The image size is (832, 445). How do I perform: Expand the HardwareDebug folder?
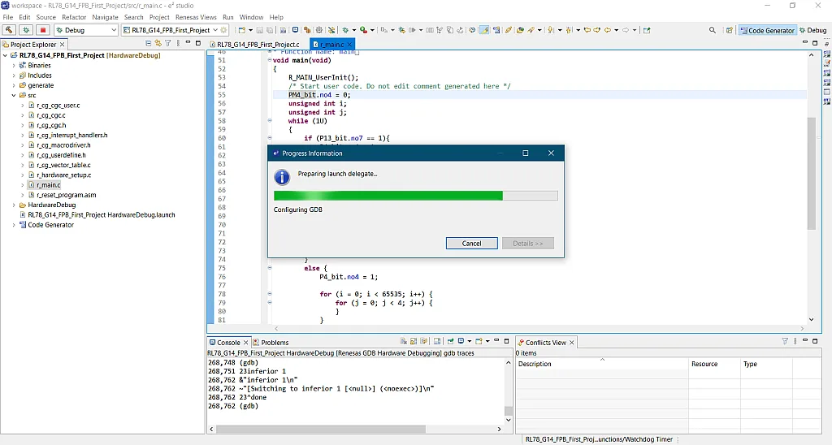coord(14,205)
